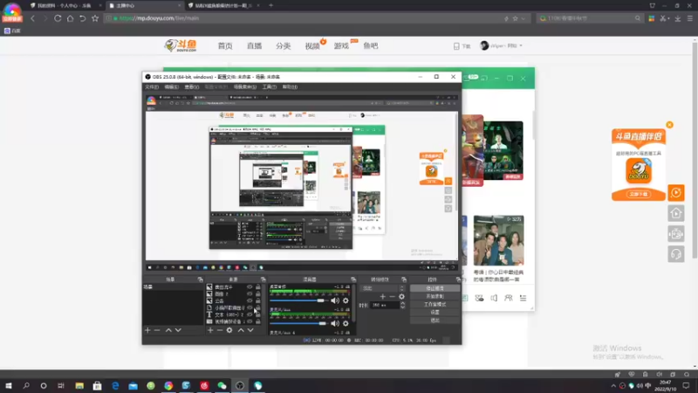Click 工作室模式 button in OBS Controls
The width and height of the screenshot is (698, 393).
tap(435, 304)
